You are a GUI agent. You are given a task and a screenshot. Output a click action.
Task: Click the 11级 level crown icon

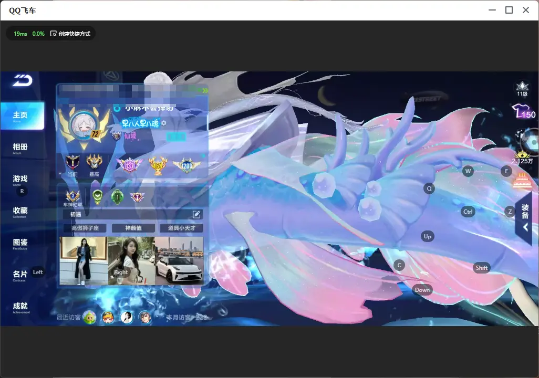pos(522,89)
